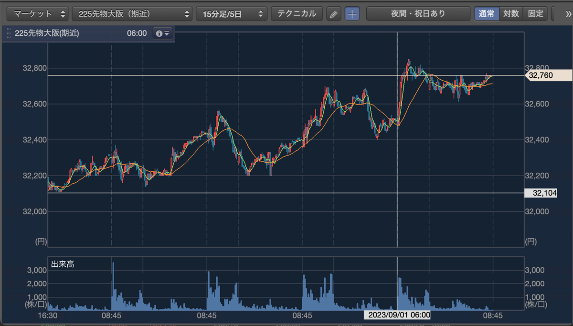
Task: Click the 32,760 current price tag
Action: click(x=548, y=75)
